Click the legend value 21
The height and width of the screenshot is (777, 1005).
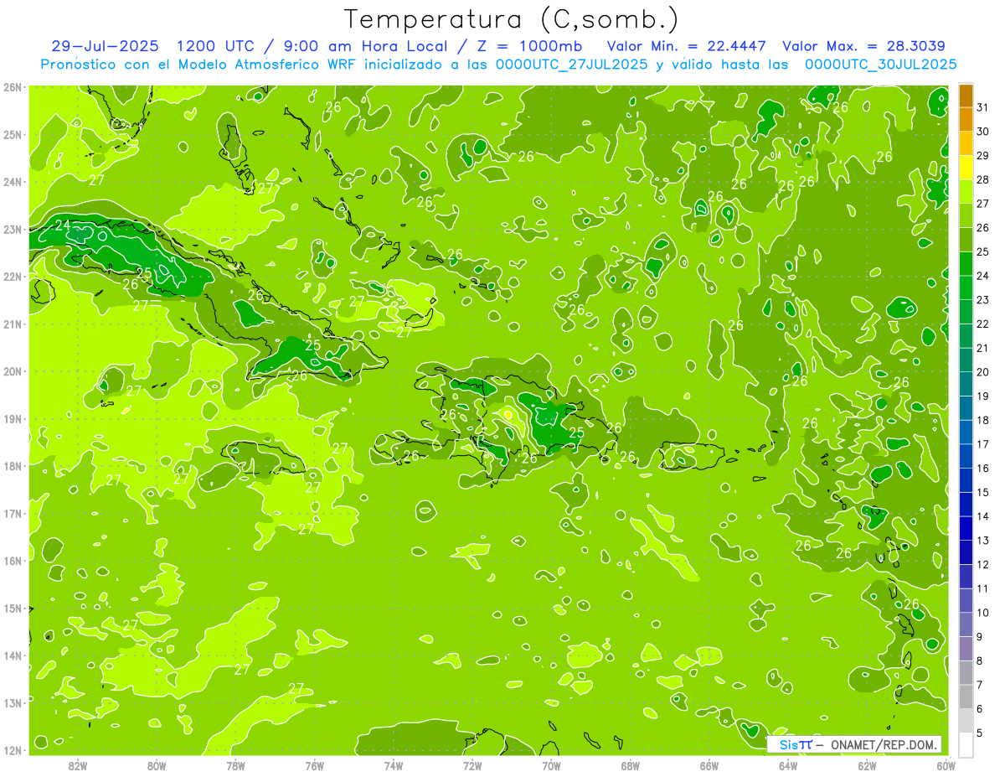click(x=982, y=347)
